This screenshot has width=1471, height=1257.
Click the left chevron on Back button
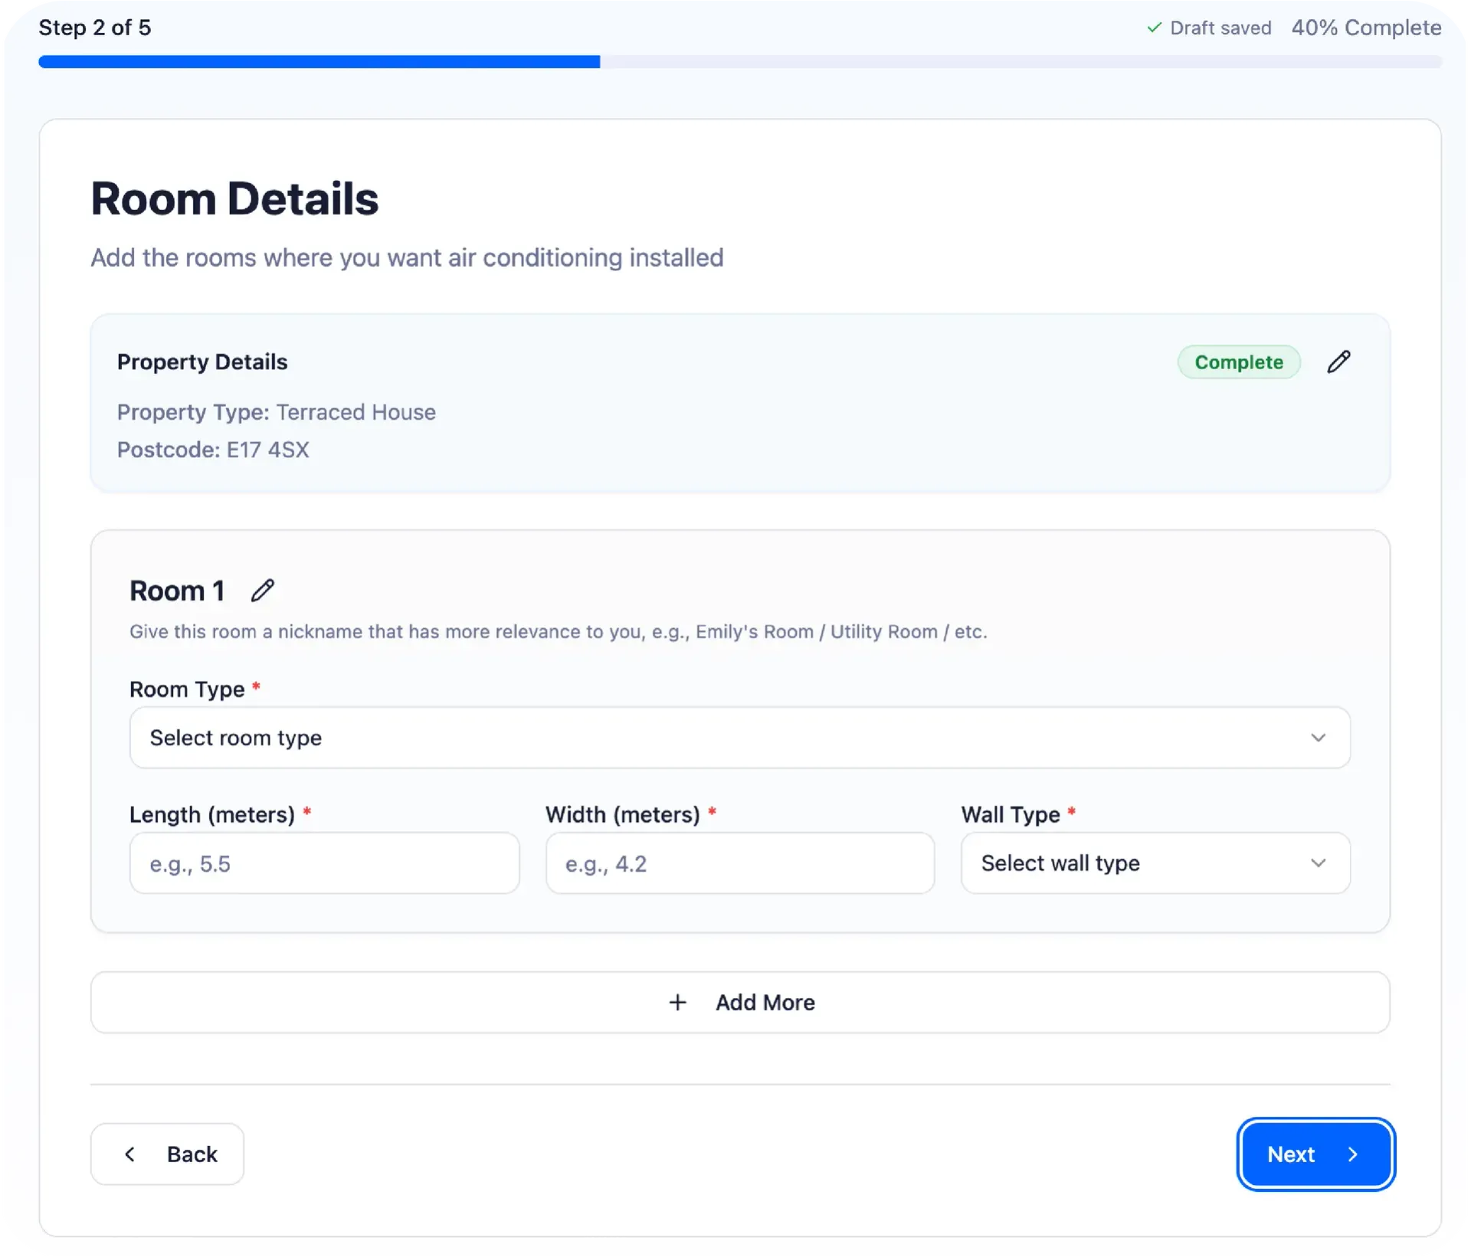130,1154
